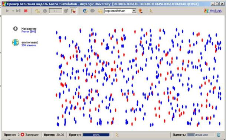
Task: Click the Прогон: 0 status text
Action: click(12, 135)
